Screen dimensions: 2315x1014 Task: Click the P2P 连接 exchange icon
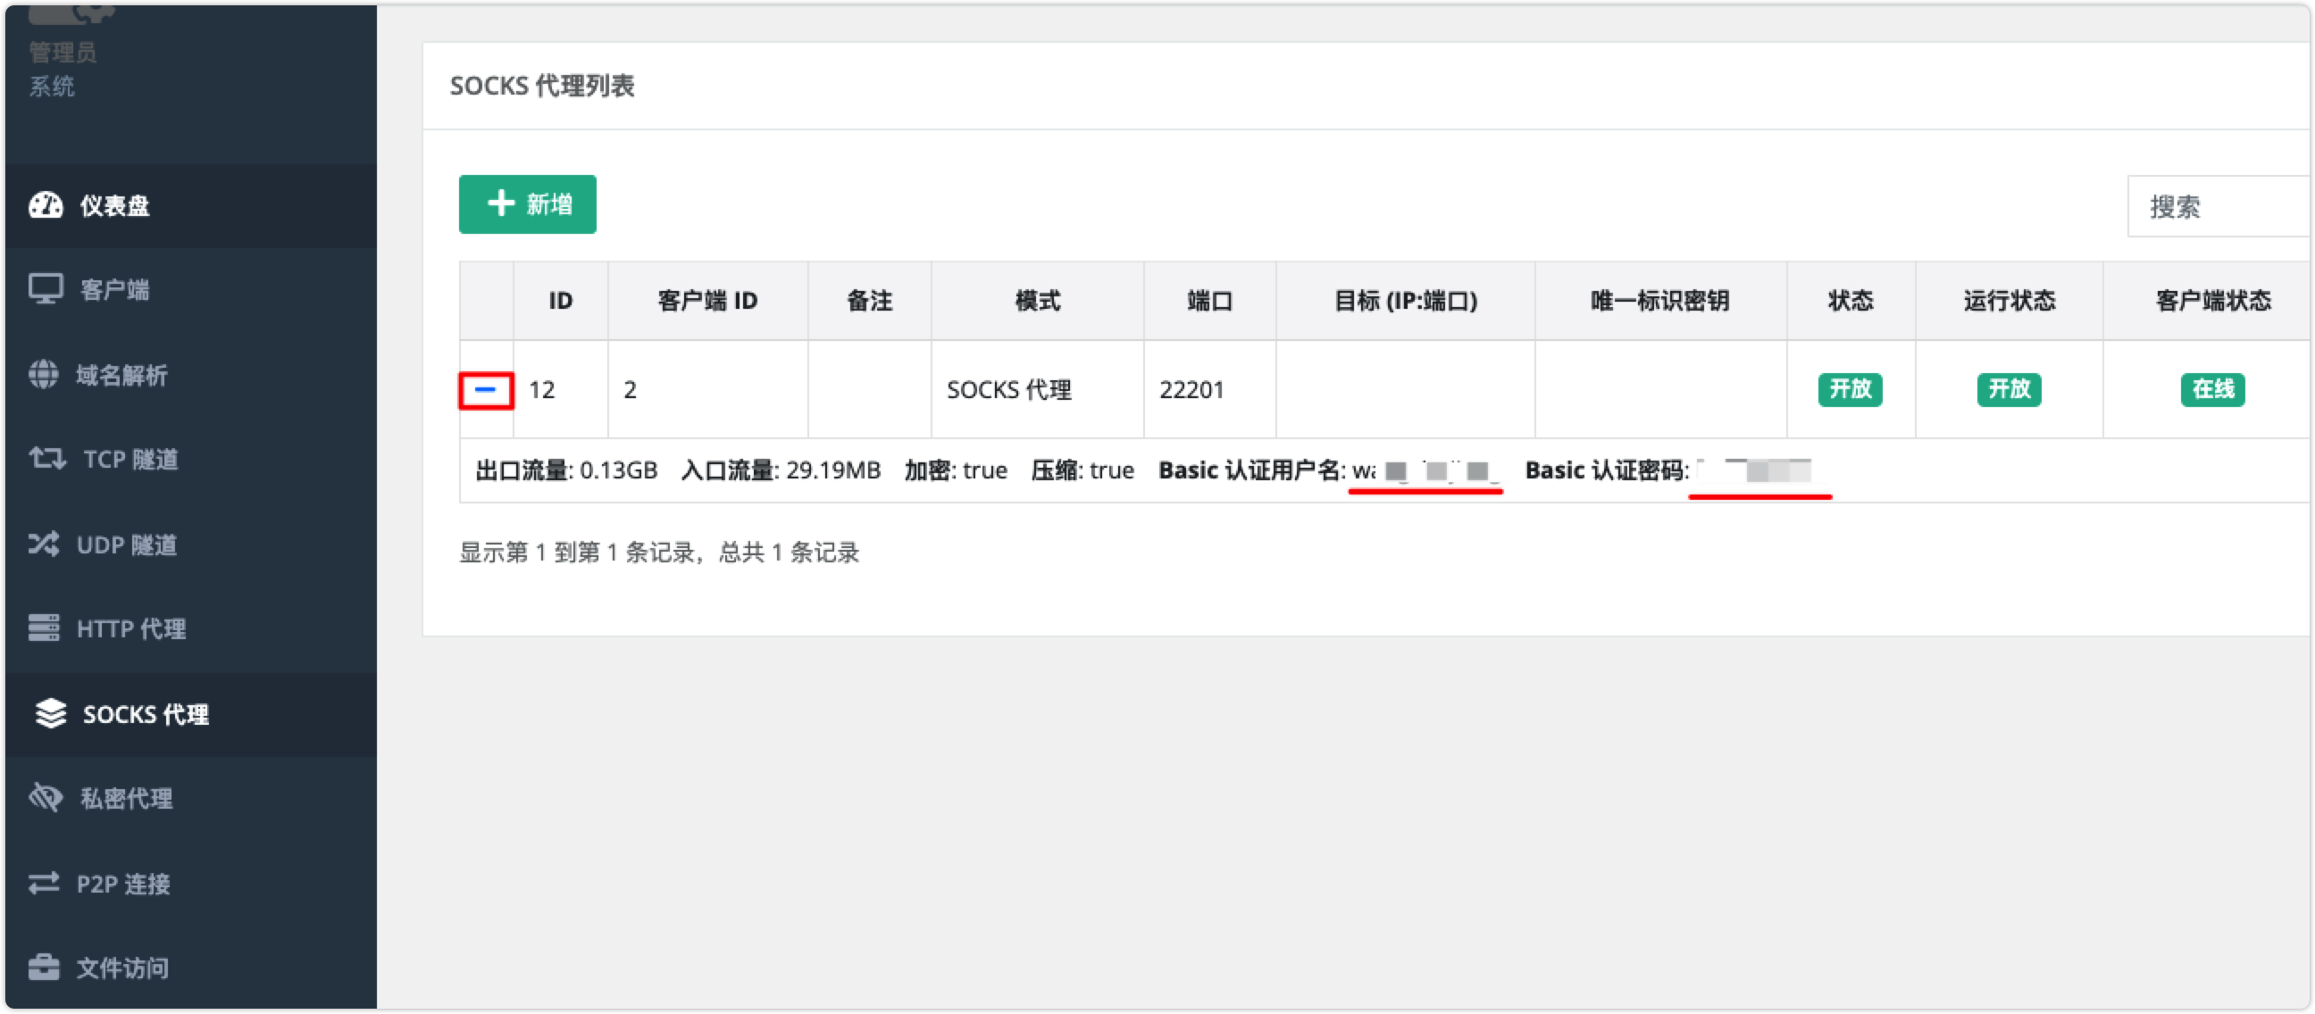(x=44, y=883)
